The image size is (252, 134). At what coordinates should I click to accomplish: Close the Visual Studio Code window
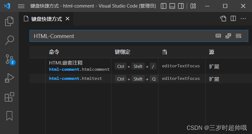(243, 6)
